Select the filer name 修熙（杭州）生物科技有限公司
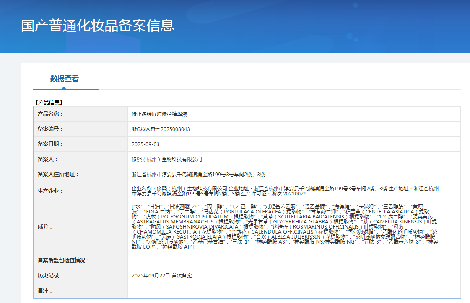Screen dimensions: 470x303 coord(166,159)
